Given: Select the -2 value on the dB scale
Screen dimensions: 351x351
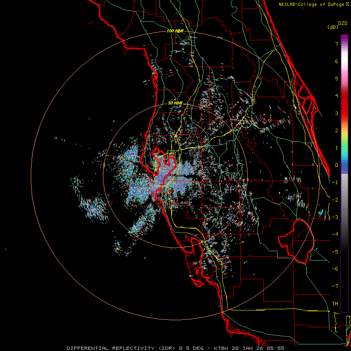Looking at the screenshot, I should (335, 200).
